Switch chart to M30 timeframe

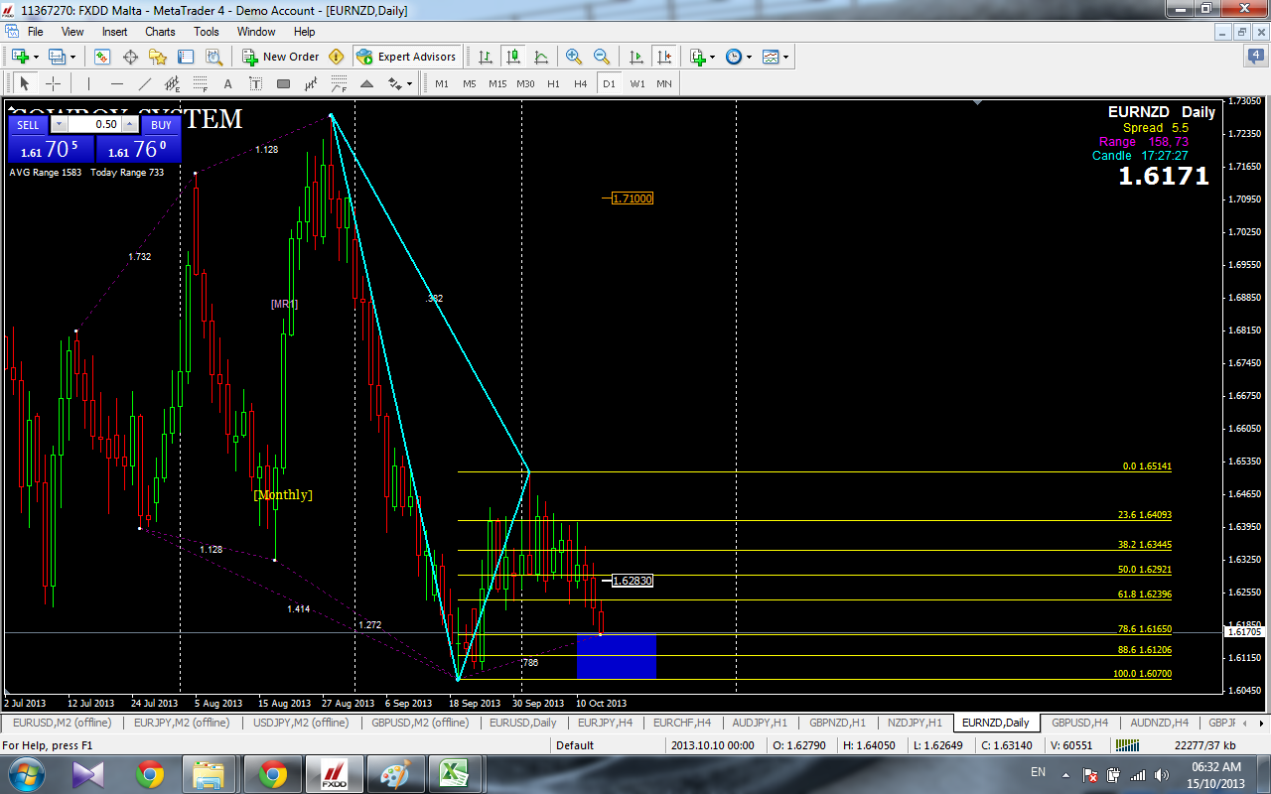[x=525, y=83]
